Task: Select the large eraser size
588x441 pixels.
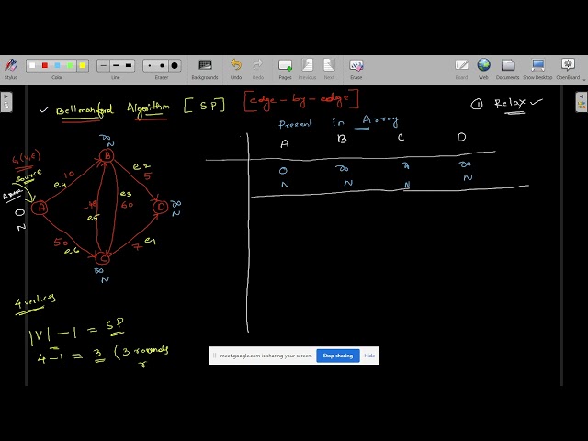Action: click(175, 65)
